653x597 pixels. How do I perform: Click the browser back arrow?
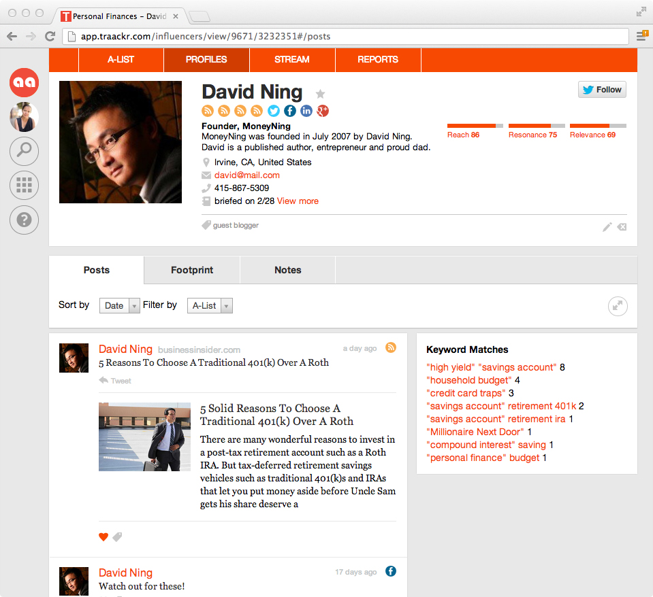(x=12, y=36)
